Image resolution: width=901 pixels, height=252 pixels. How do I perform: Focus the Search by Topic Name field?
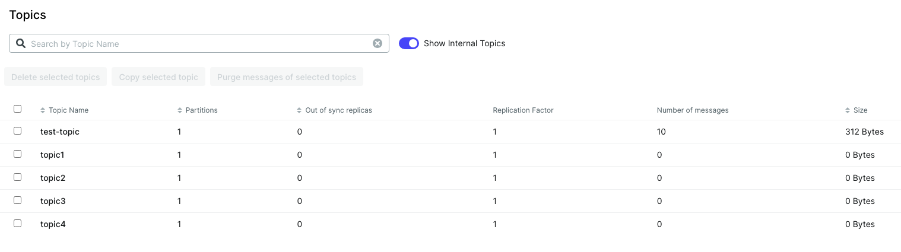click(x=199, y=43)
